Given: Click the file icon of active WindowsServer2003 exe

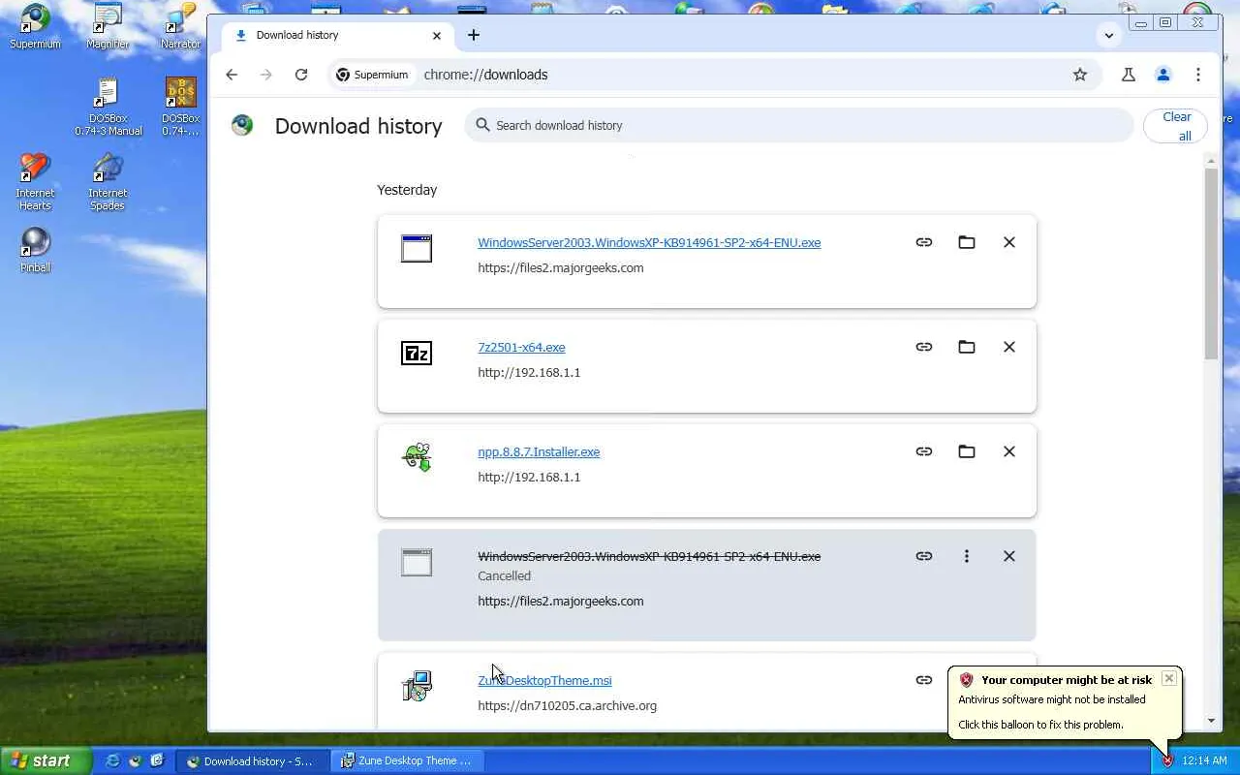Looking at the screenshot, I should 417,249.
